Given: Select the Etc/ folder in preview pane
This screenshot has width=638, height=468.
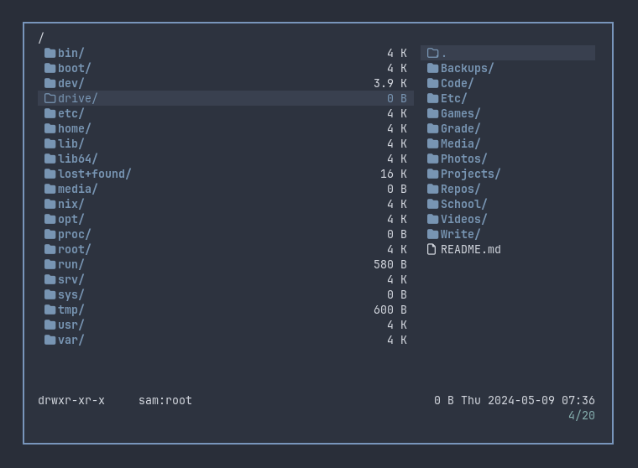Looking at the screenshot, I should coord(453,98).
